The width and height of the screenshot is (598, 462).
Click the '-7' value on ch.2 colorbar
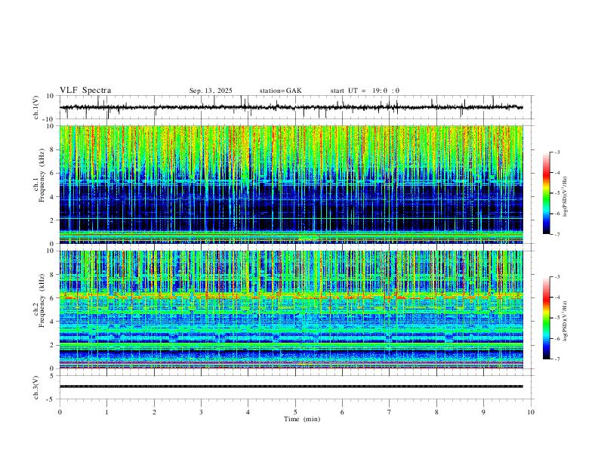click(556, 359)
